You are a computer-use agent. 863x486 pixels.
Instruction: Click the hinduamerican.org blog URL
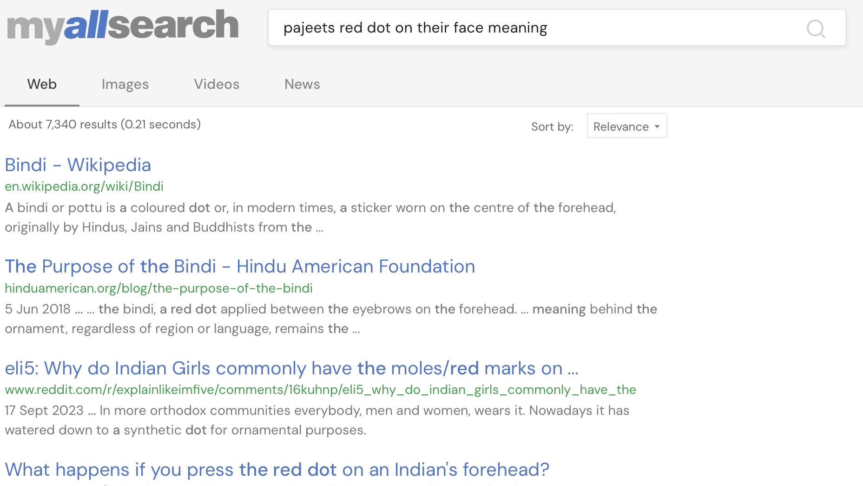pyautogui.click(x=158, y=288)
